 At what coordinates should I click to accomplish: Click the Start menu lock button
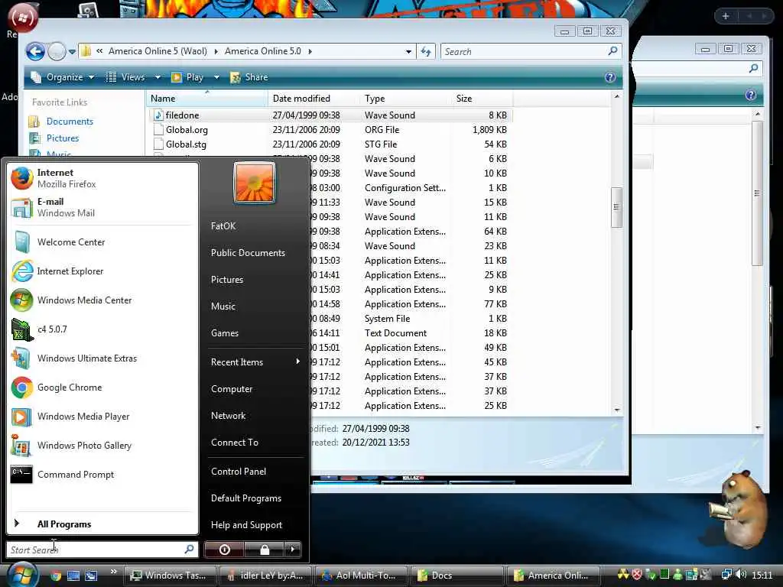click(264, 550)
